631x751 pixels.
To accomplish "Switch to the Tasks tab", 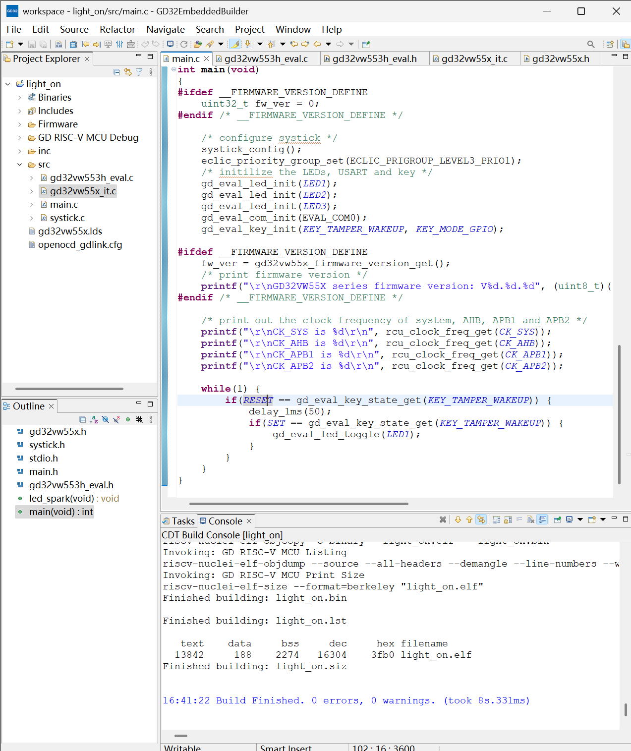I will click(x=179, y=521).
